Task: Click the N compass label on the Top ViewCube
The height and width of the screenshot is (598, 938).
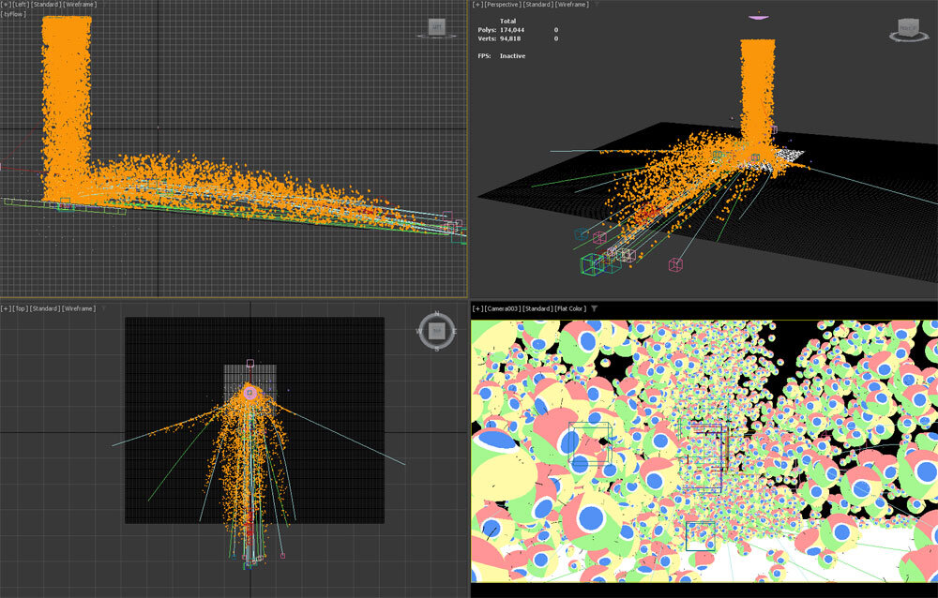Action: (x=437, y=313)
